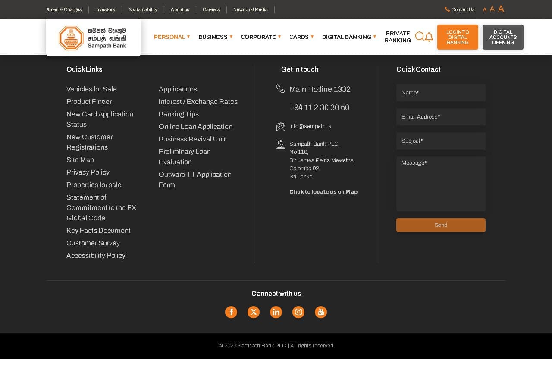Click the +94 11 2 30 30 50 number
Image resolution: width=552 pixels, height=388 pixels.
point(320,107)
